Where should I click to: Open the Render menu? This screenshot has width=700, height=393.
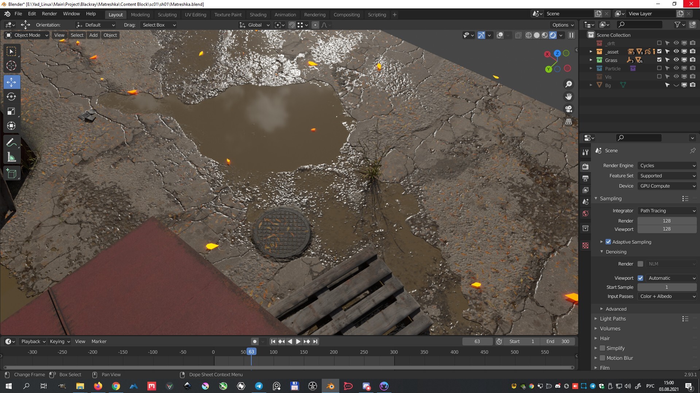pos(49,13)
